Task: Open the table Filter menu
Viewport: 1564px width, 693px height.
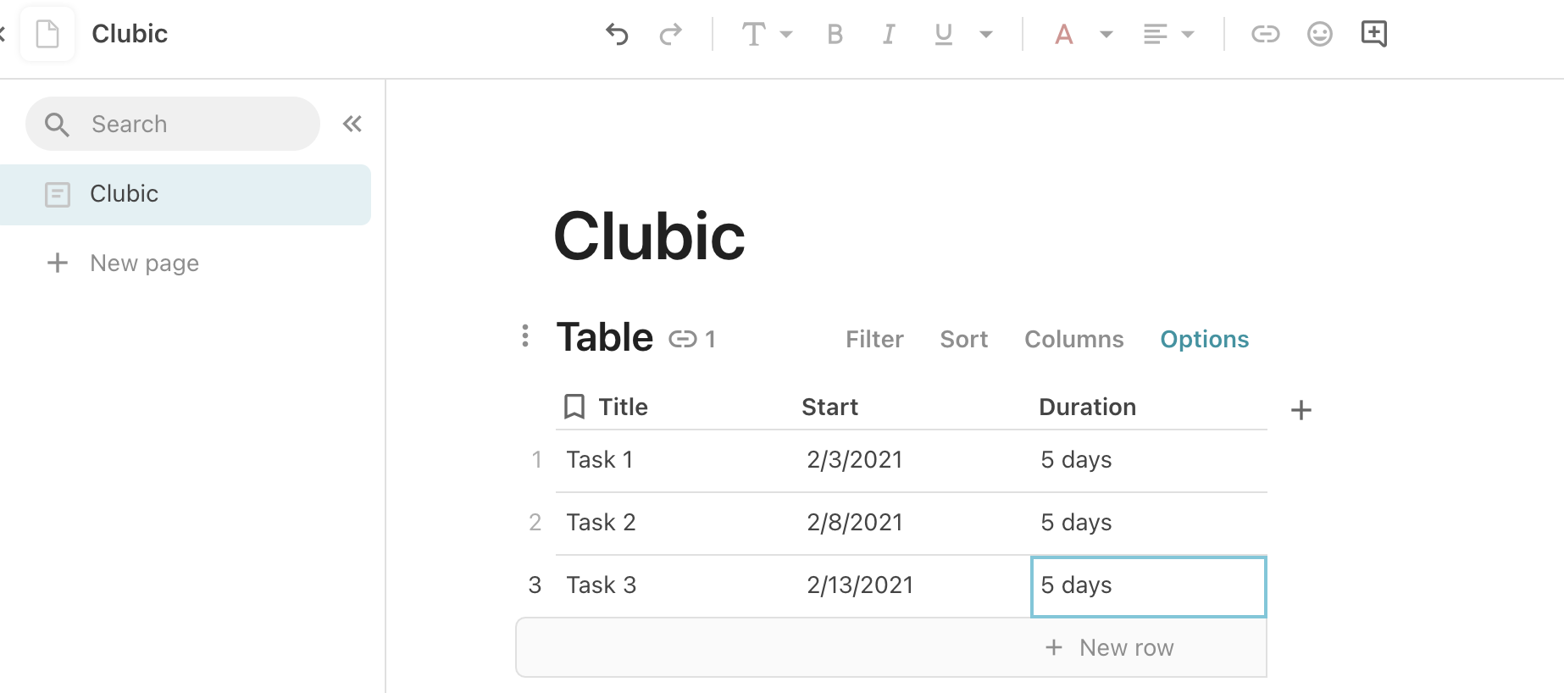Action: coord(874,340)
